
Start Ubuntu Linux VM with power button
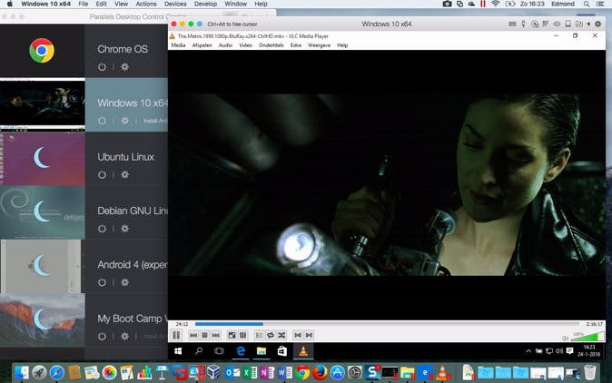pos(102,175)
